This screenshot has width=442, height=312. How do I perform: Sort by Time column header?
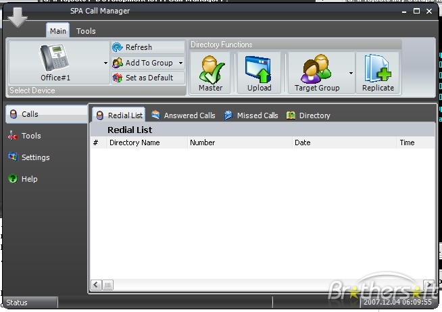tap(416, 142)
